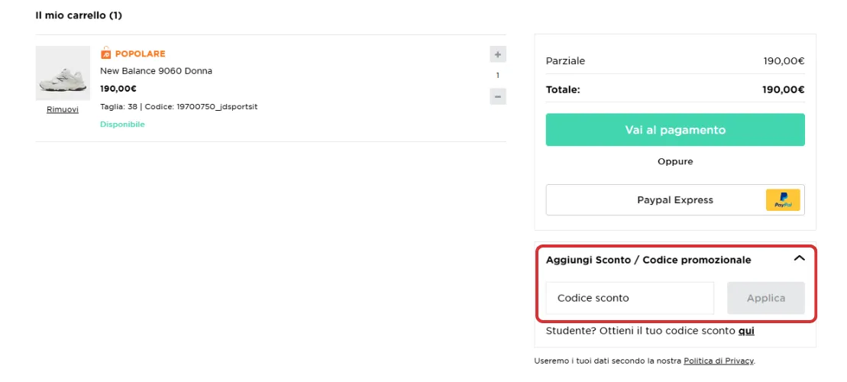Click the Paypal Express button label

(x=674, y=200)
